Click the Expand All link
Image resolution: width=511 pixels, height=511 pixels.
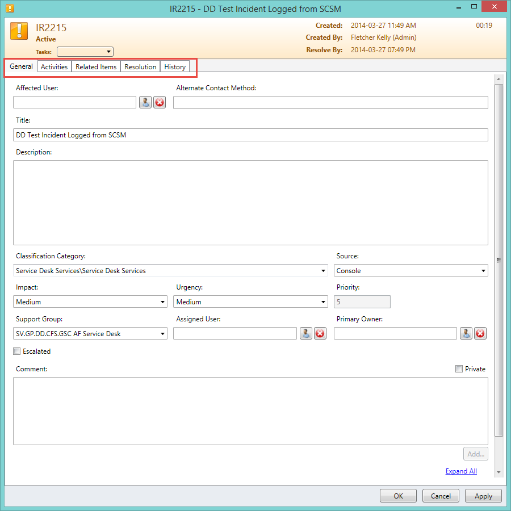coord(461,471)
